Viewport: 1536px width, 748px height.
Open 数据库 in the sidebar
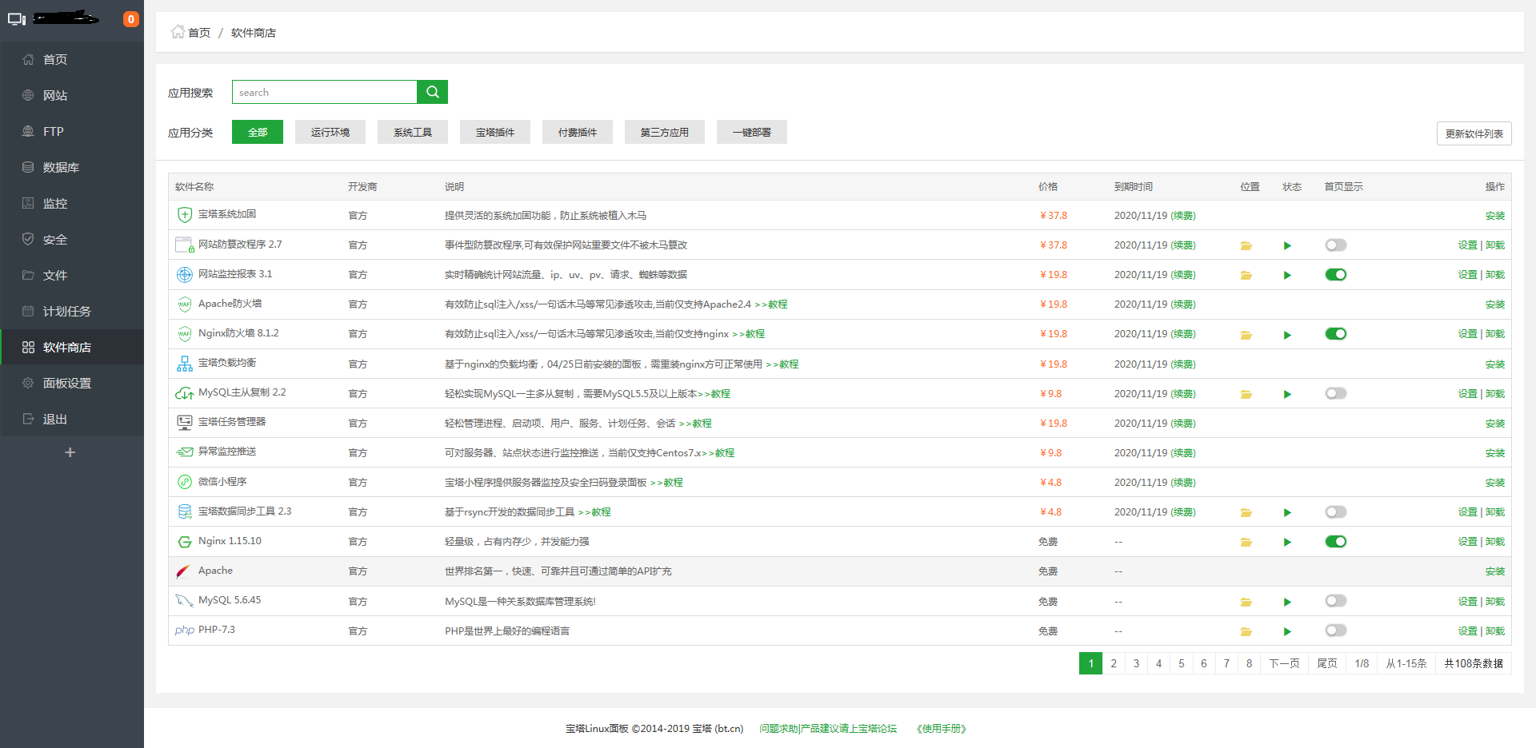tap(72, 167)
